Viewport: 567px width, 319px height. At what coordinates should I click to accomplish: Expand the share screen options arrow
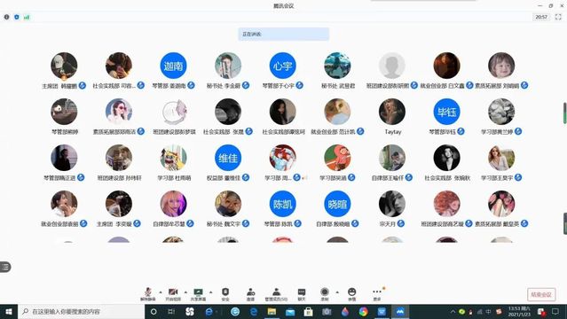(x=211, y=292)
